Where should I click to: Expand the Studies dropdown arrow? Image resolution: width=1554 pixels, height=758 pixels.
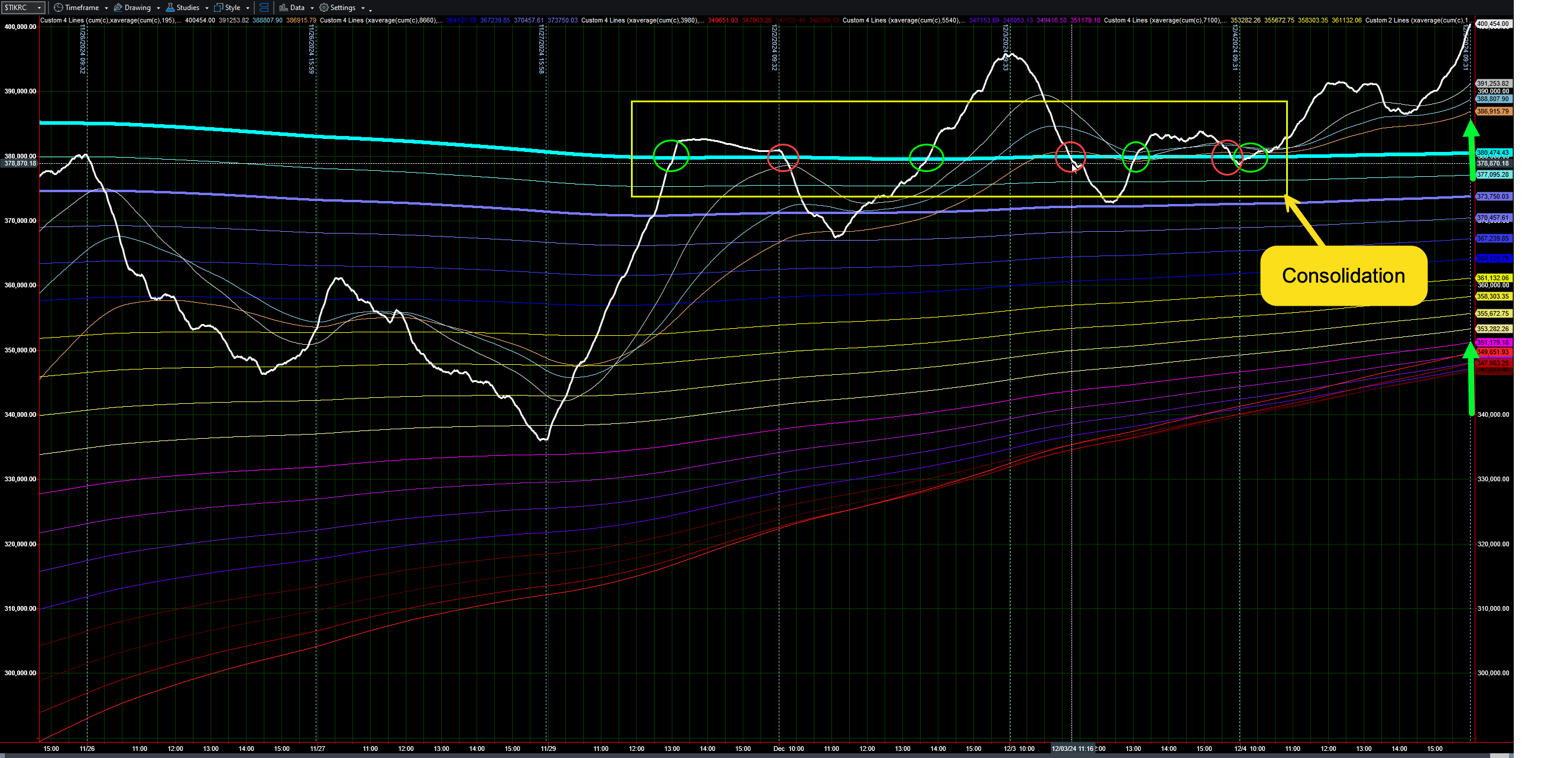[207, 8]
